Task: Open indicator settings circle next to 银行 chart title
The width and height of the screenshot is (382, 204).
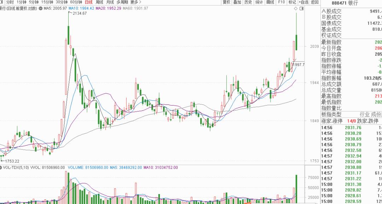Action: pos(40,8)
